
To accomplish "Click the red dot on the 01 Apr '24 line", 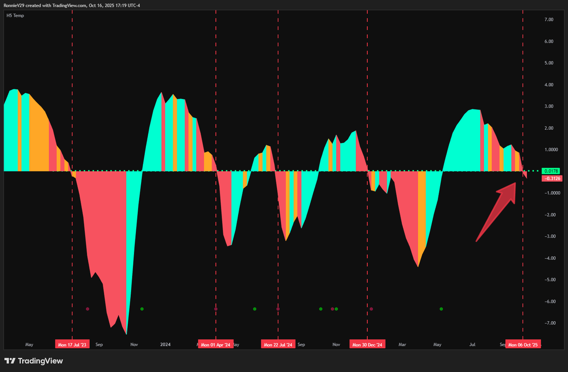I will (x=216, y=309).
